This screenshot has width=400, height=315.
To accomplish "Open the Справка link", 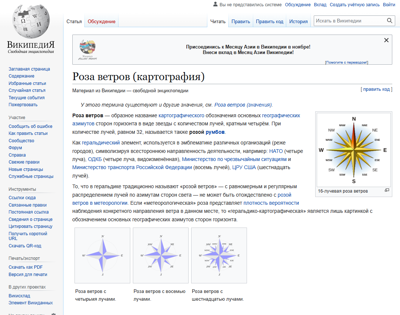I will (x=17, y=155).
